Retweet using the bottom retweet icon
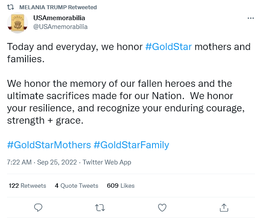Image resolution: width=262 pixels, height=218 pixels. tap(100, 207)
